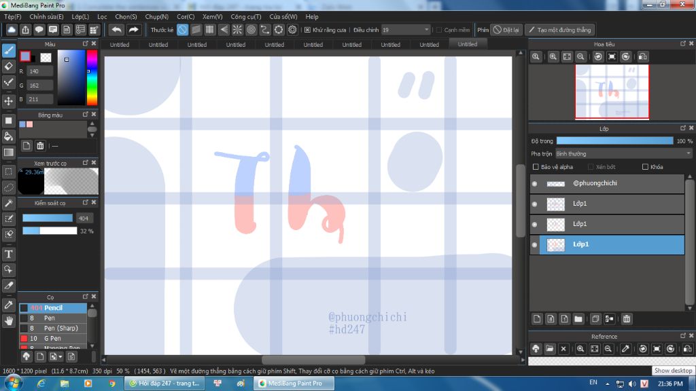
Task: Select the Eraser tool
Action: pyautogui.click(x=8, y=67)
